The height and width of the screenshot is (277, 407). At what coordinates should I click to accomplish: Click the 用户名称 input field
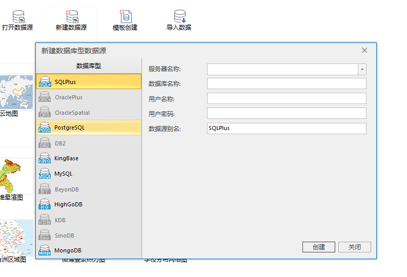coord(287,98)
